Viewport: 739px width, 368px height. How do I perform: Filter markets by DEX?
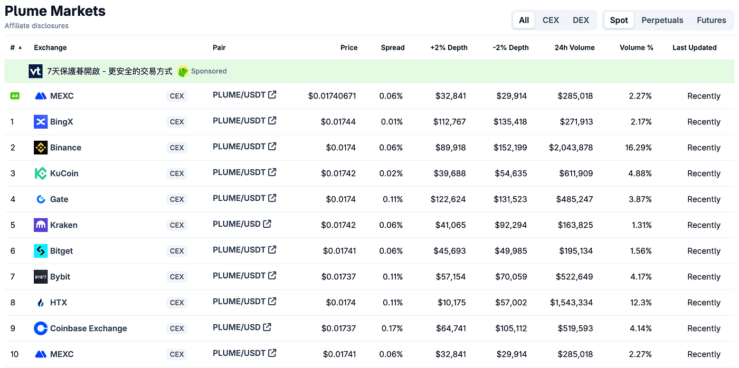coord(581,20)
